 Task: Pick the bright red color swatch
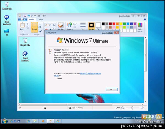tap(114, 24)
